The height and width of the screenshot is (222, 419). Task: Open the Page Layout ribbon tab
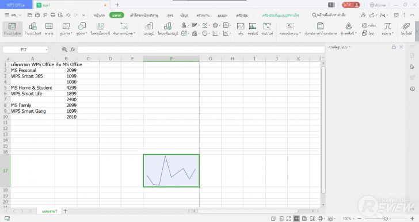tap(144, 15)
